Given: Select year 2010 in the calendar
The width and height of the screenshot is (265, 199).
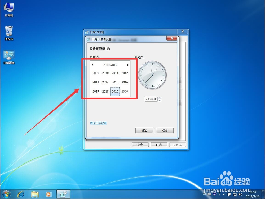Looking at the screenshot, I should pos(105,73).
